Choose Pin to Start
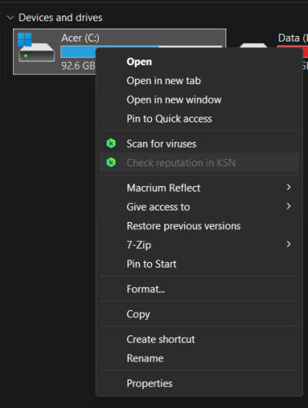The image size is (308, 408). tap(199, 264)
